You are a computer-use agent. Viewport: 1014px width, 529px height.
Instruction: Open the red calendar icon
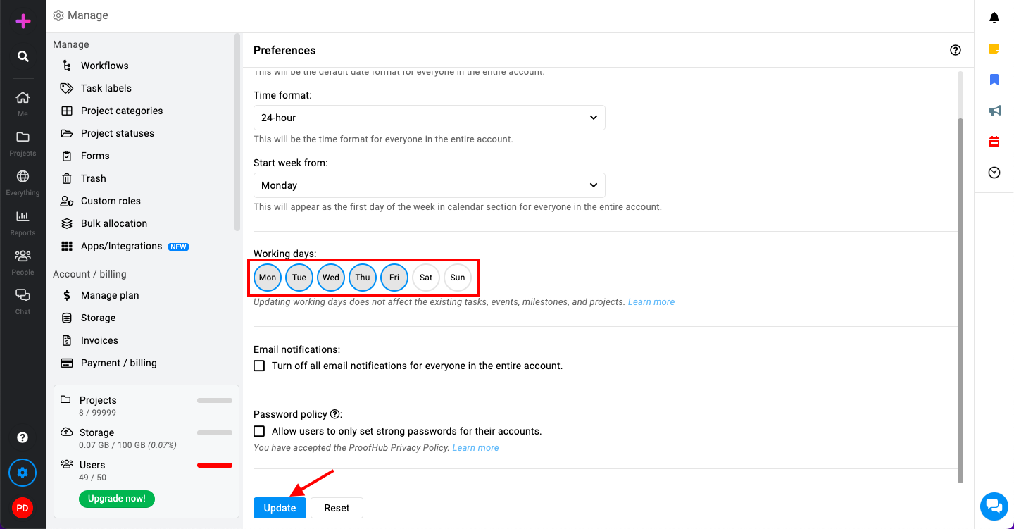coord(994,142)
